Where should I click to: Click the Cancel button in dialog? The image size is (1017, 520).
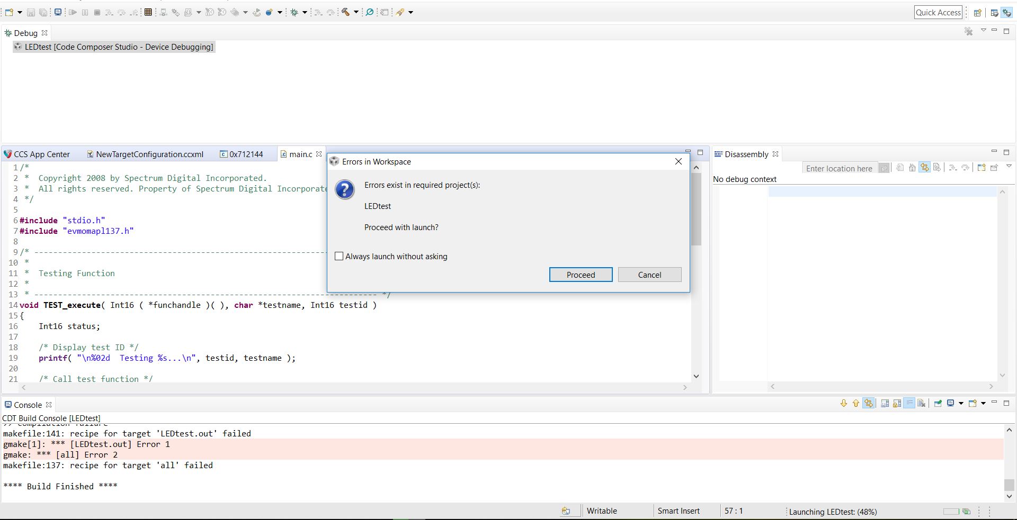point(649,275)
